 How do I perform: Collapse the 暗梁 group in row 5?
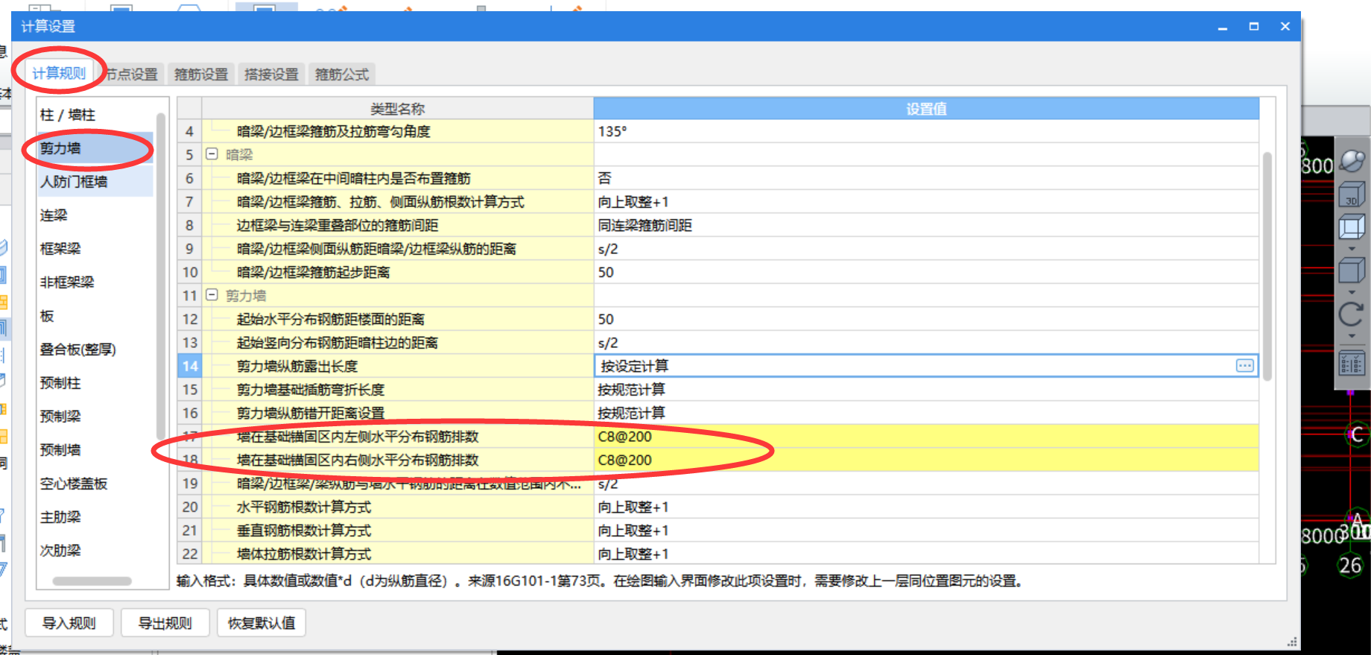point(212,154)
